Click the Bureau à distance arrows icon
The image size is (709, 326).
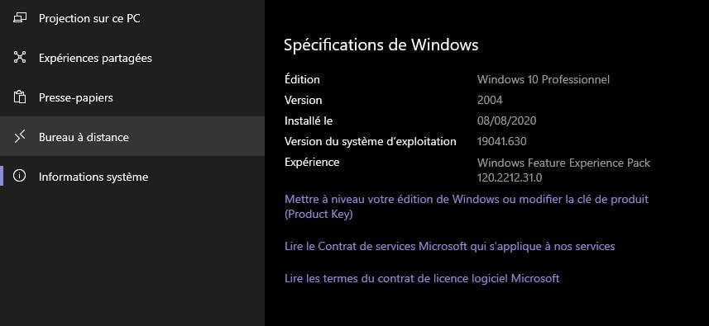coord(20,137)
